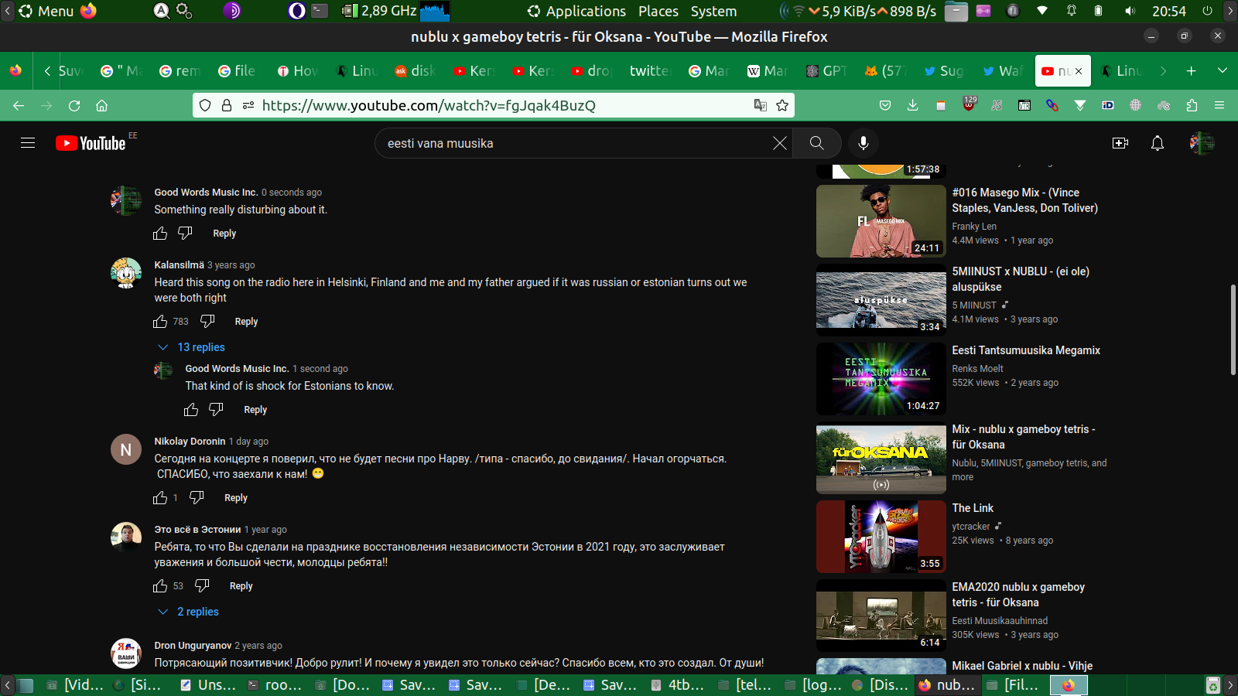The image size is (1238, 696).
Task: Open Firefox extensions puzzle menu
Action: point(1192,105)
